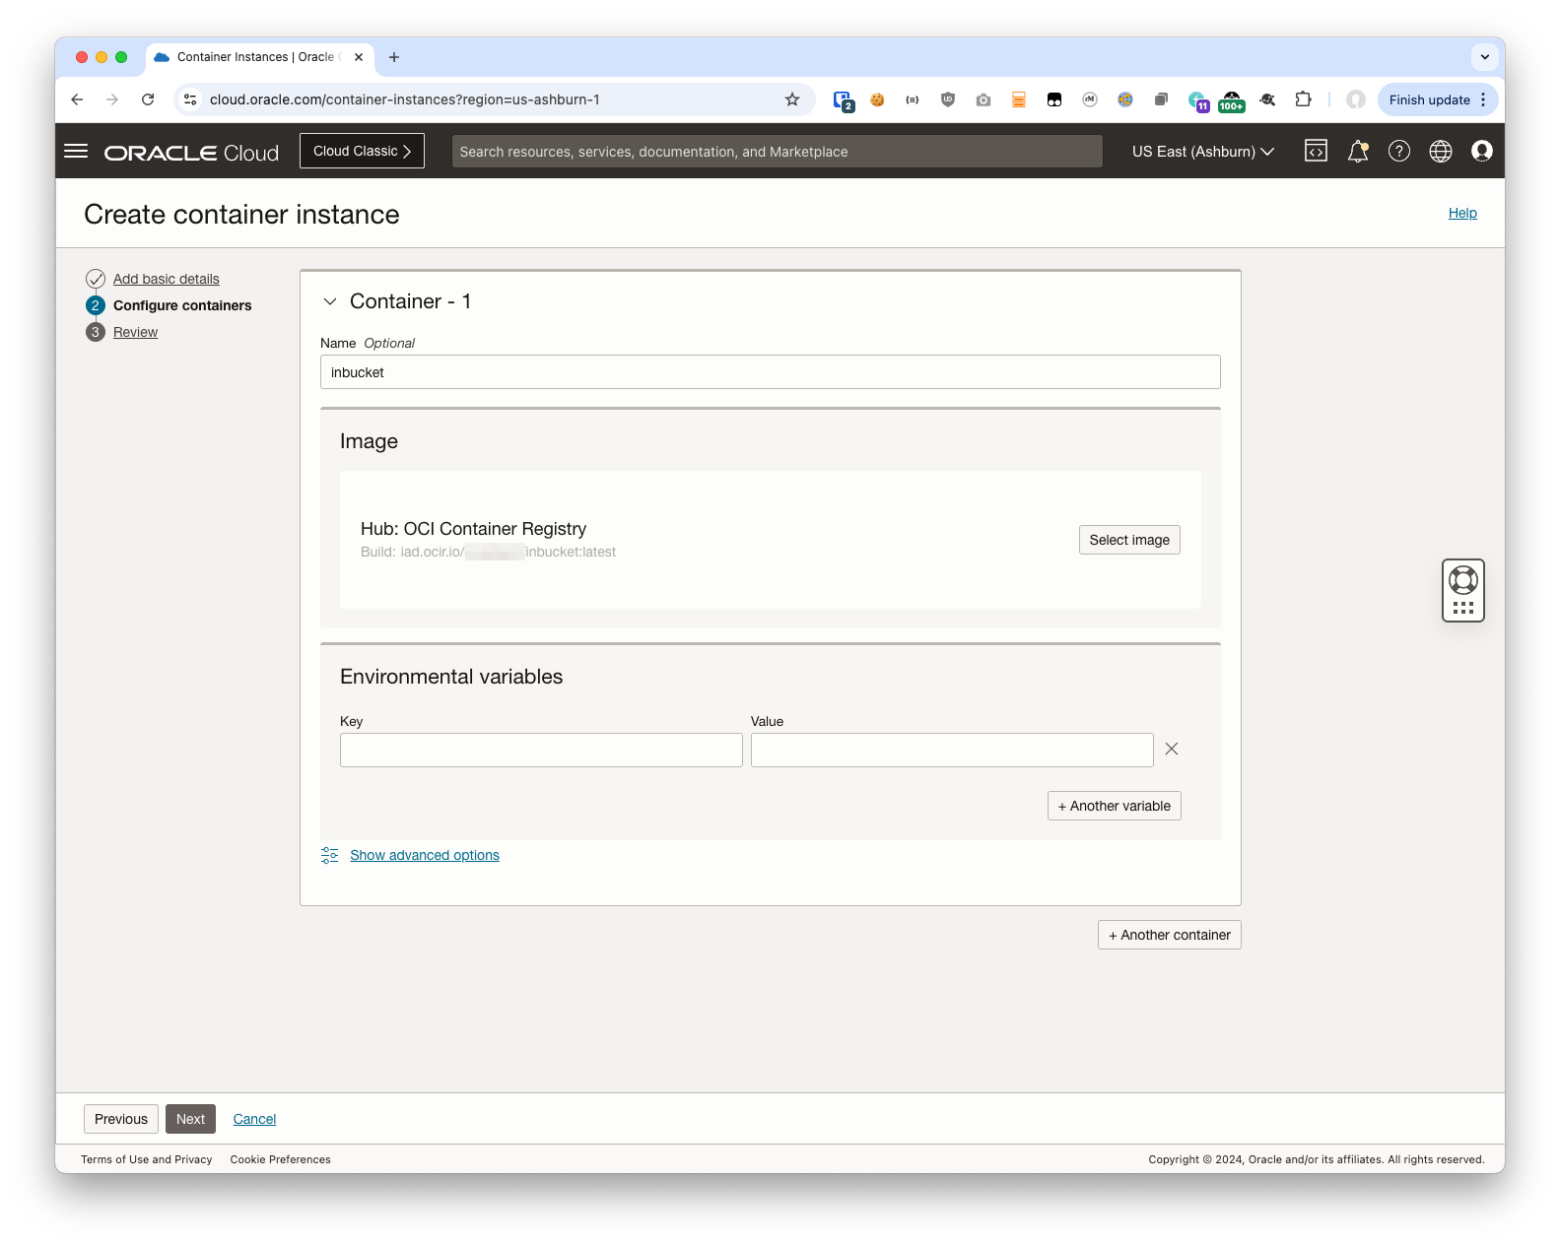Open the Help link
The height and width of the screenshot is (1246, 1560).
(x=1462, y=213)
